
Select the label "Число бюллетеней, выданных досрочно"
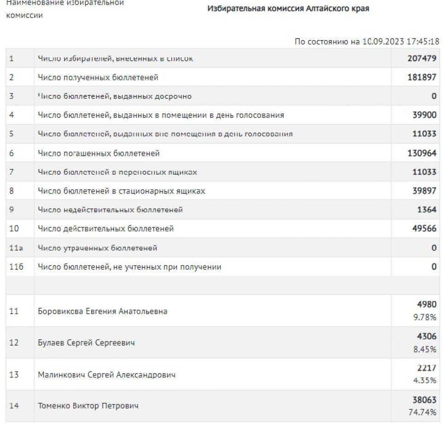pos(115,96)
